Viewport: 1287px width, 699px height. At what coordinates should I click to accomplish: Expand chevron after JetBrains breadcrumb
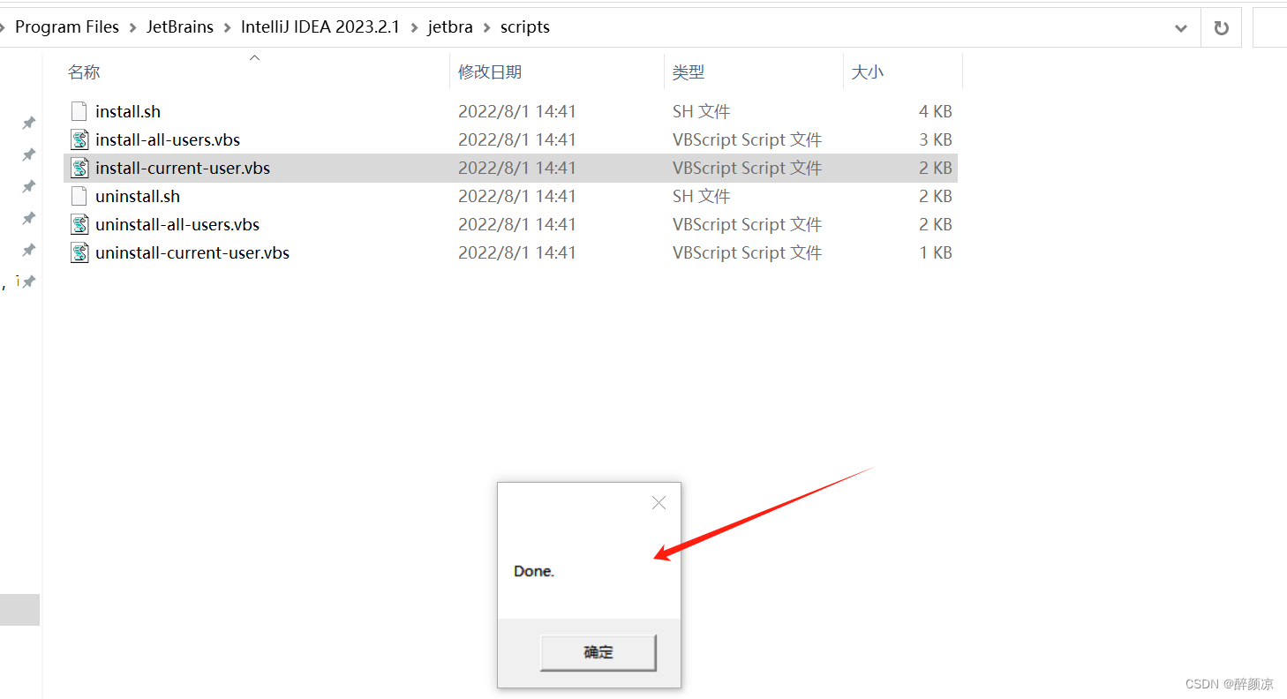227,27
